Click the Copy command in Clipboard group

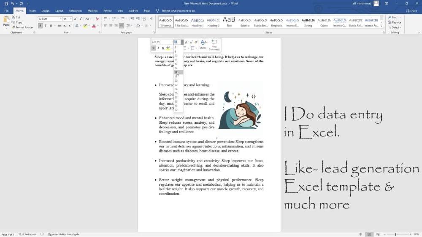click(17, 22)
